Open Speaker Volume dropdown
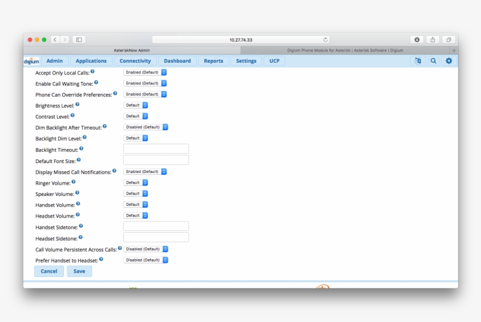481x322 pixels. (x=136, y=194)
